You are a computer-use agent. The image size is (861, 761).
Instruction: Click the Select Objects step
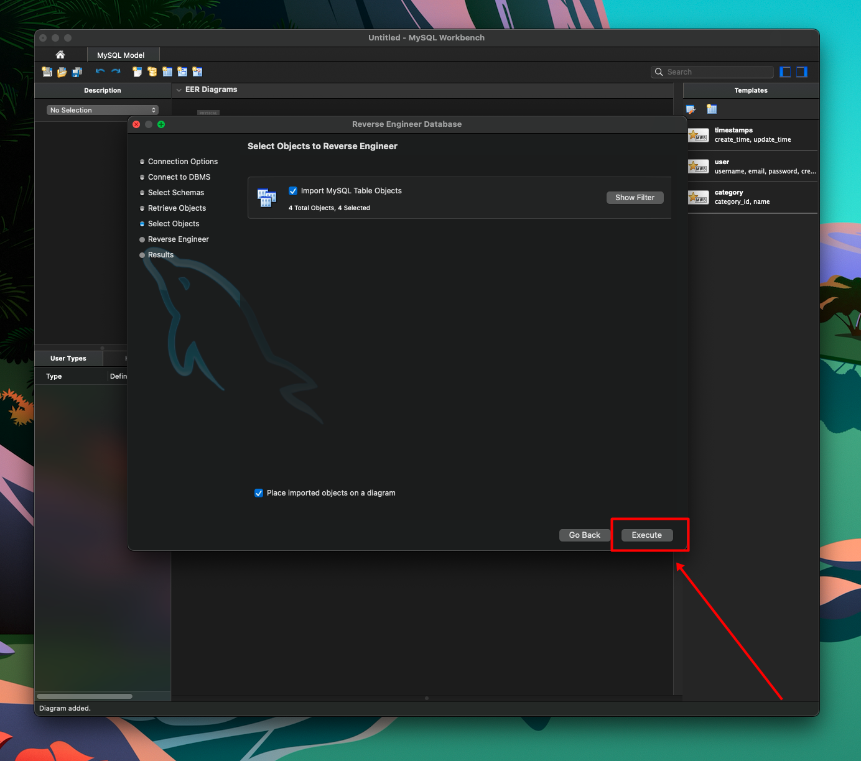[x=174, y=224]
